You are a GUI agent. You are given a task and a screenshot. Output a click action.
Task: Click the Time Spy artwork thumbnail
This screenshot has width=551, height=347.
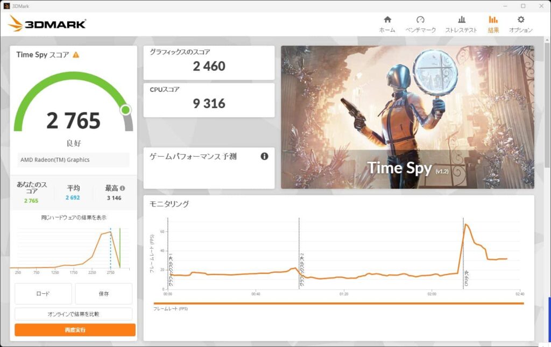click(x=407, y=117)
